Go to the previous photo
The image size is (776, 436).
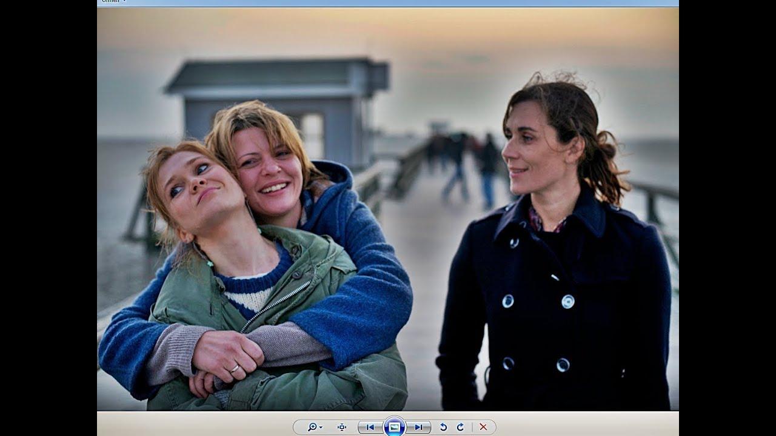(x=370, y=427)
